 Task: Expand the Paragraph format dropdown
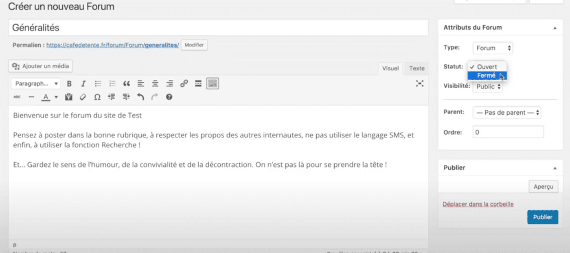[x=36, y=84]
